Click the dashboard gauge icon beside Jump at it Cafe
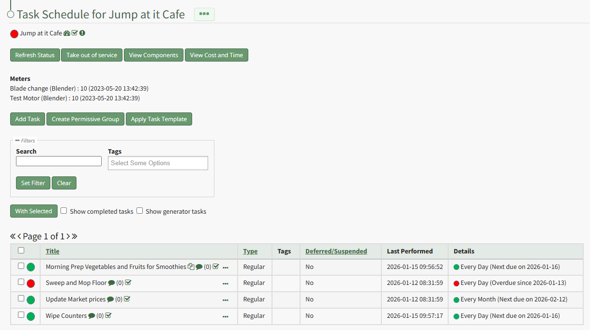The height and width of the screenshot is (330, 590). click(67, 33)
